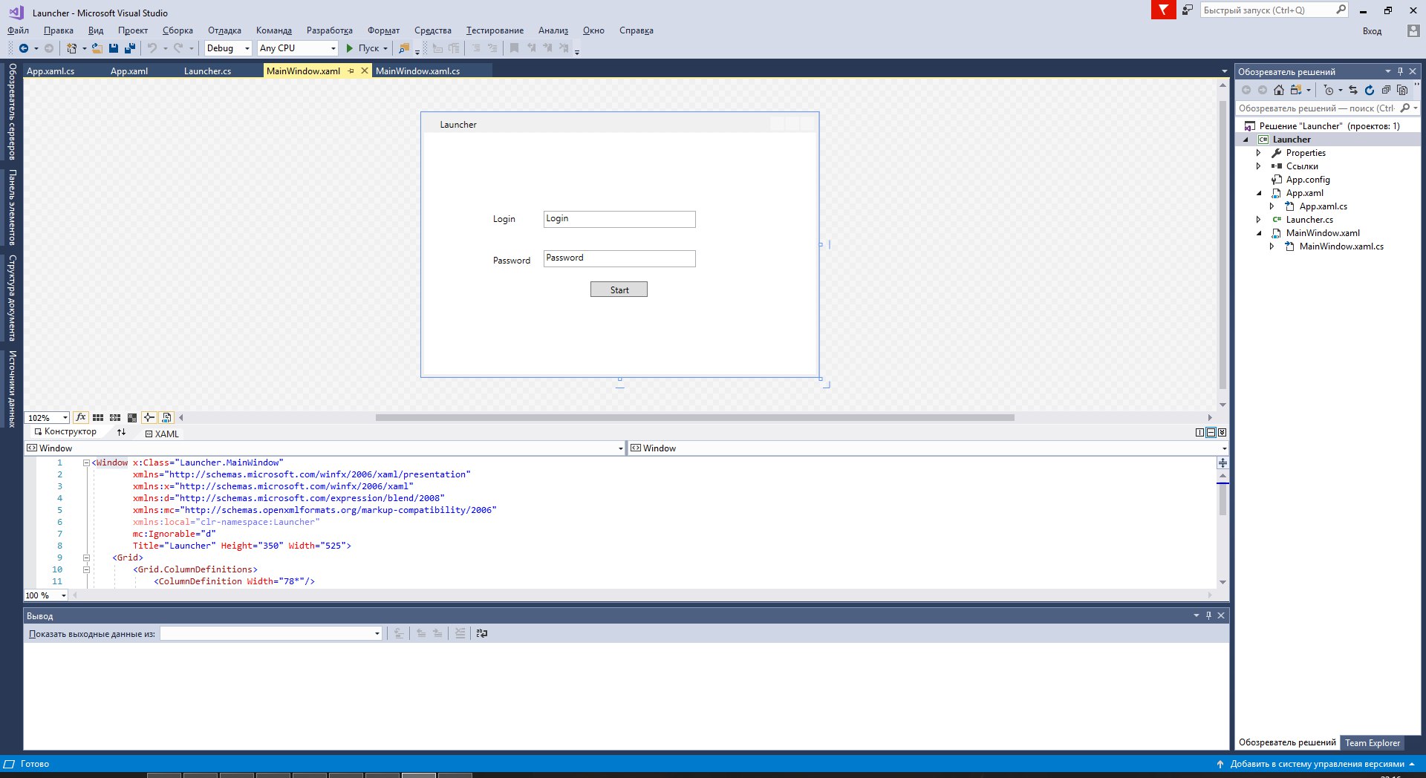1426x778 pixels.
Task: Open the Any CPU platform dropdown
Action: tap(298, 48)
